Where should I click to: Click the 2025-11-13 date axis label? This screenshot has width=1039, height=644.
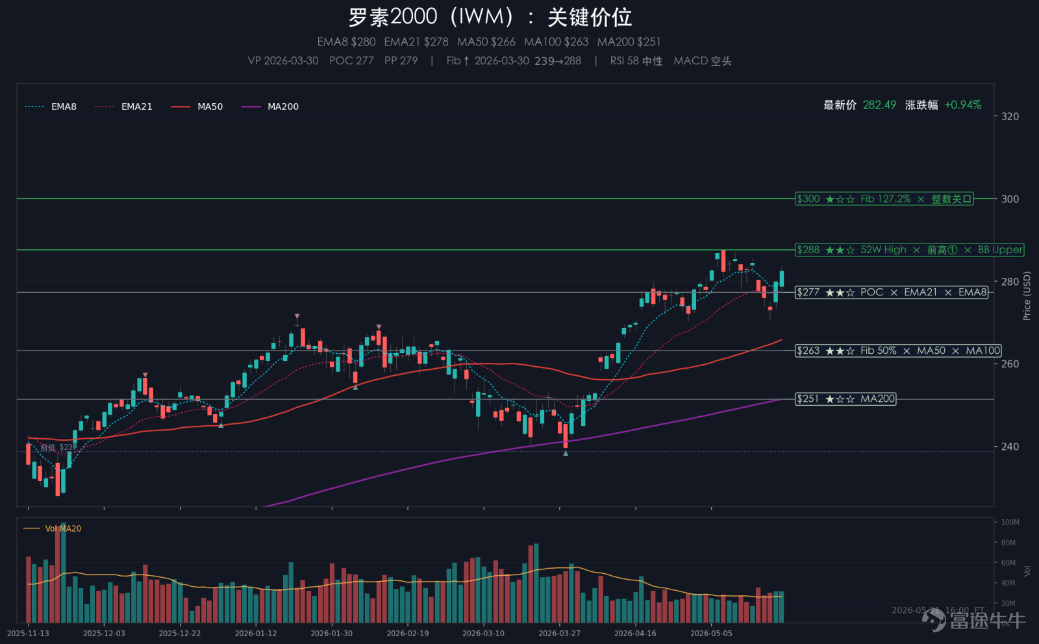tap(28, 633)
